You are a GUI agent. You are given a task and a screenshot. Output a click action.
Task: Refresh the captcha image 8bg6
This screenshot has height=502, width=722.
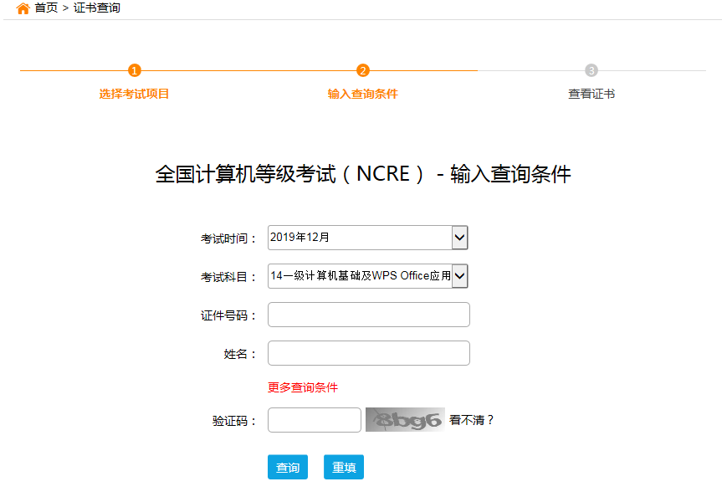(x=405, y=419)
